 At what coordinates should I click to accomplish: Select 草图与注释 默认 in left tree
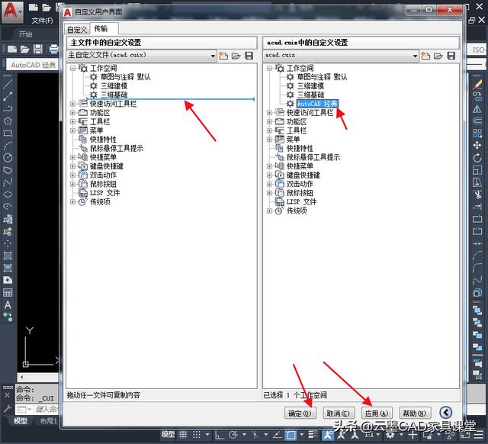125,77
